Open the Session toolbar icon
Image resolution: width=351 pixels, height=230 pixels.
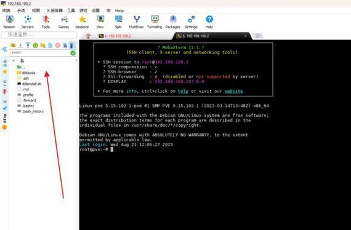(x=9, y=22)
